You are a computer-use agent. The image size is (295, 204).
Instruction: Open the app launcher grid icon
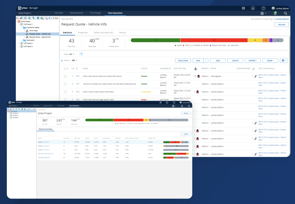(x=243, y=8)
